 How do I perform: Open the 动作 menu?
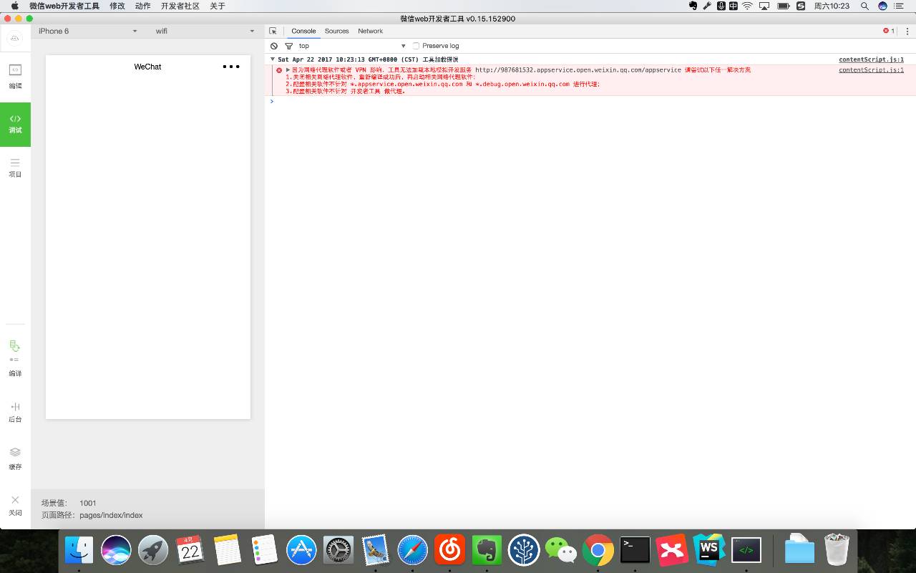(x=143, y=6)
